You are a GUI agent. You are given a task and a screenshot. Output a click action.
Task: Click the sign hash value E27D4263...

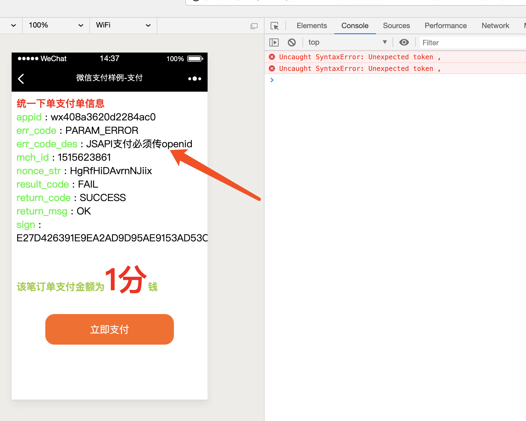112,238
